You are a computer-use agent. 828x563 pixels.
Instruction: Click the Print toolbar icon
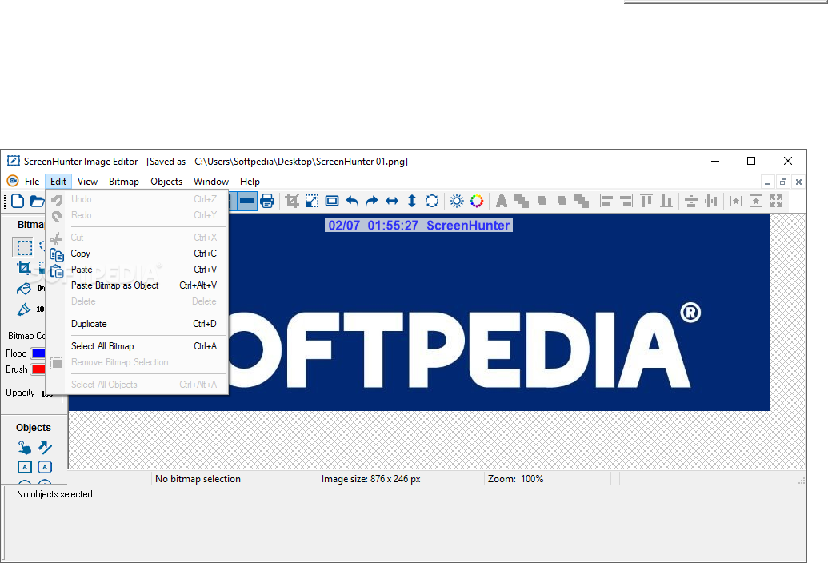click(x=267, y=201)
